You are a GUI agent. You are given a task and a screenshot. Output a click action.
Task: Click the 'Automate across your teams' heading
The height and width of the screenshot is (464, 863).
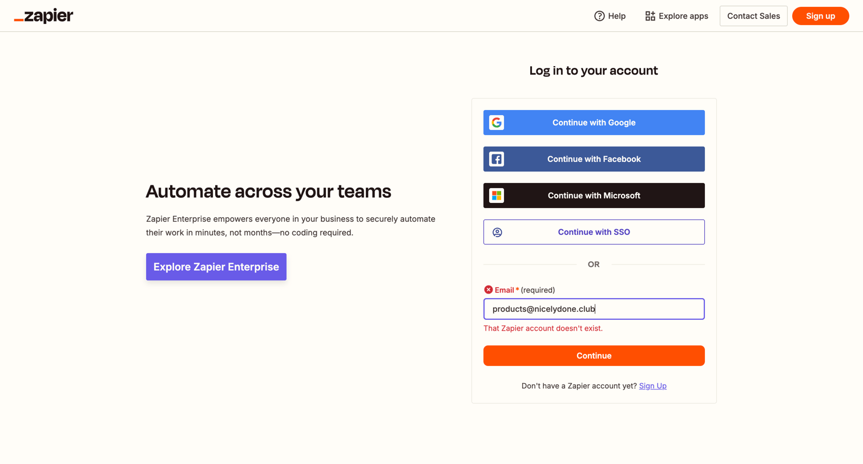(x=268, y=192)
